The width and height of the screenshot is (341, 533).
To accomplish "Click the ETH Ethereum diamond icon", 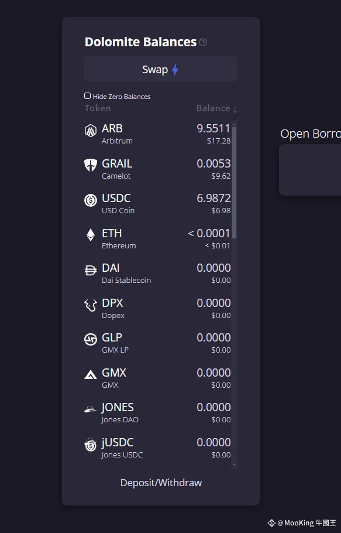I will [x=91, y=235].
